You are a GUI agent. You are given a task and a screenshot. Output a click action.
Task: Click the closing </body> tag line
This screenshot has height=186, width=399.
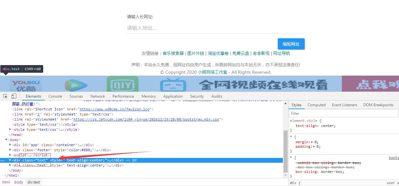tap(16, 170)
